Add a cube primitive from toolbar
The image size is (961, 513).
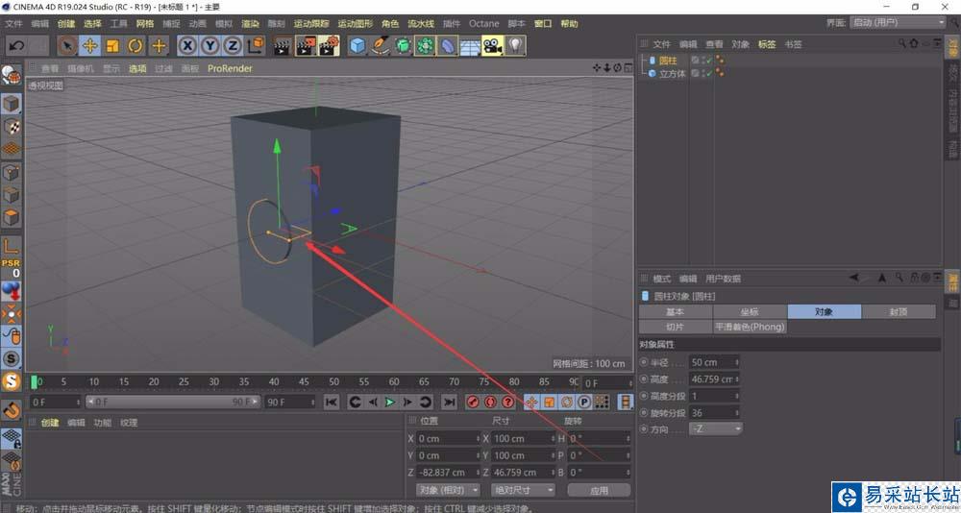tap(357, 46)
